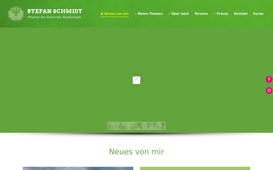This screenshot has height=170, width=273.
Task: Go to the Termine page
Action: coord(201,14)
